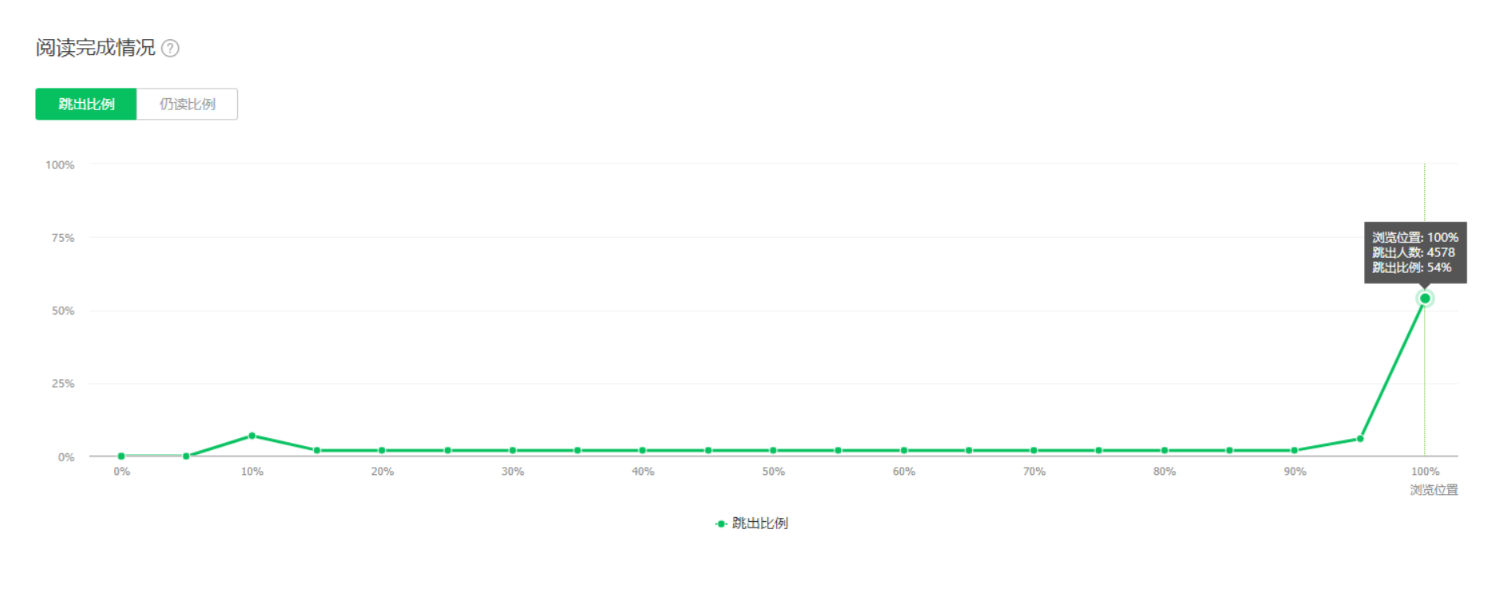The image size is (1508, 589).
Task: Click the 50% y-axis label
Action: [x=63, y=311]
